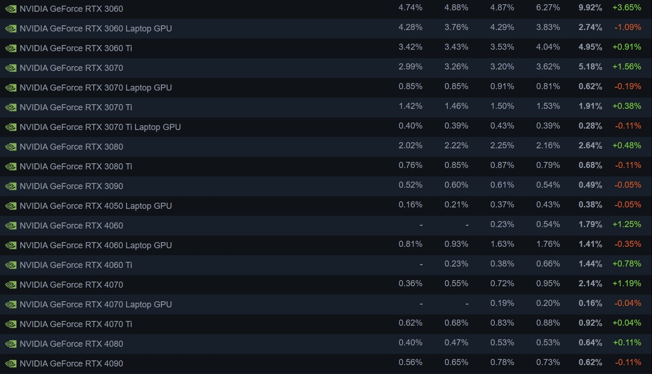Click the -0.35% change for RTX 4060 Laptop GPU
This screenshot has height=374, width=652.
(x=628, y=244)
